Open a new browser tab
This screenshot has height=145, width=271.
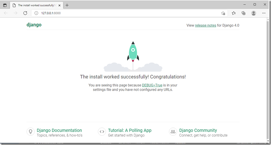click(67, 5)
